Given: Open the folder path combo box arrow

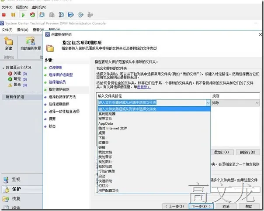Looking at the screenshot, I should pyautogui.click(x=208, y=103).
